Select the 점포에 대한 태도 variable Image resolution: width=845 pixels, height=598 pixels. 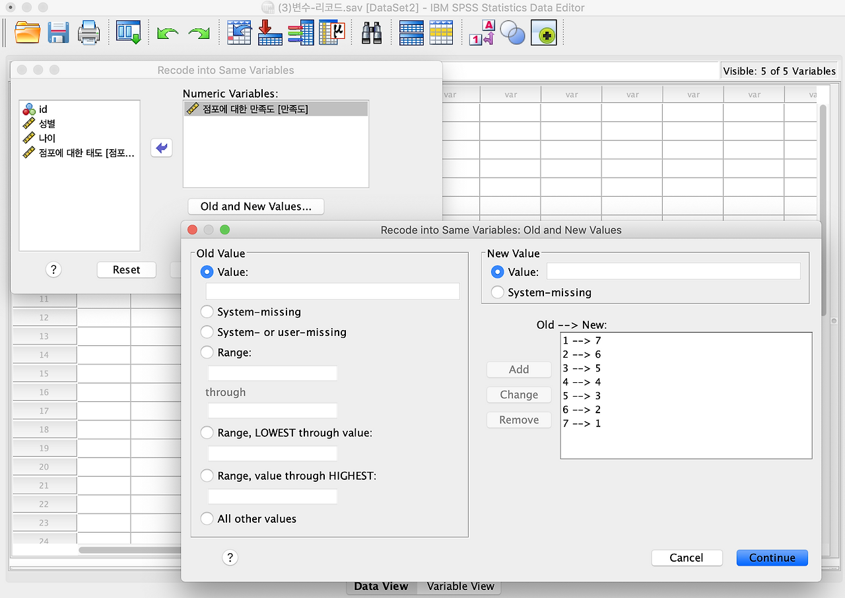click(x=79, y=153)
